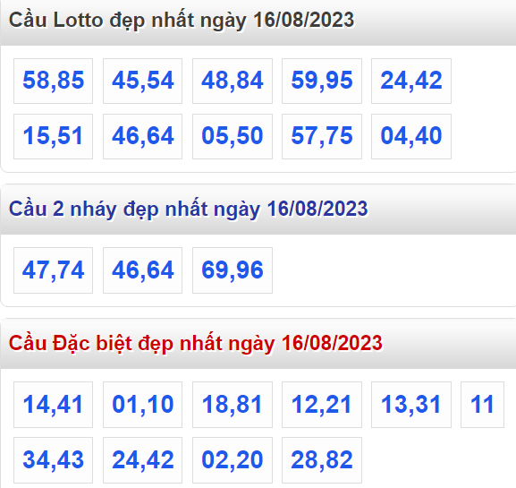
Task: Select 47,74 in Cầu 2 nháy
Action: pos(53,270)
